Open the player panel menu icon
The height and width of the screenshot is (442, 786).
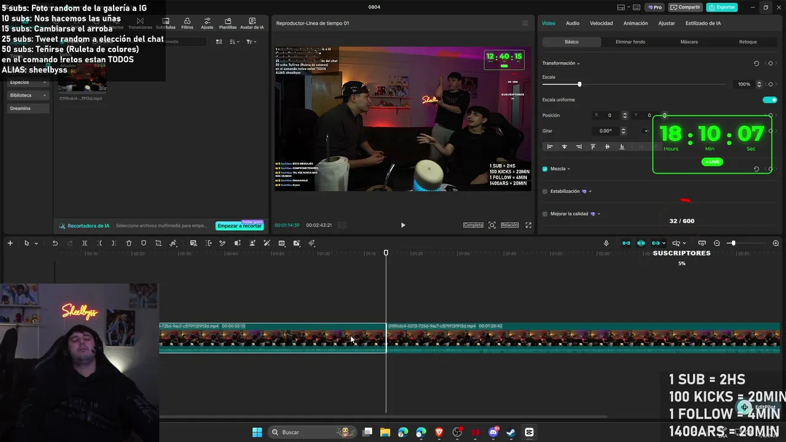(525, 23)
